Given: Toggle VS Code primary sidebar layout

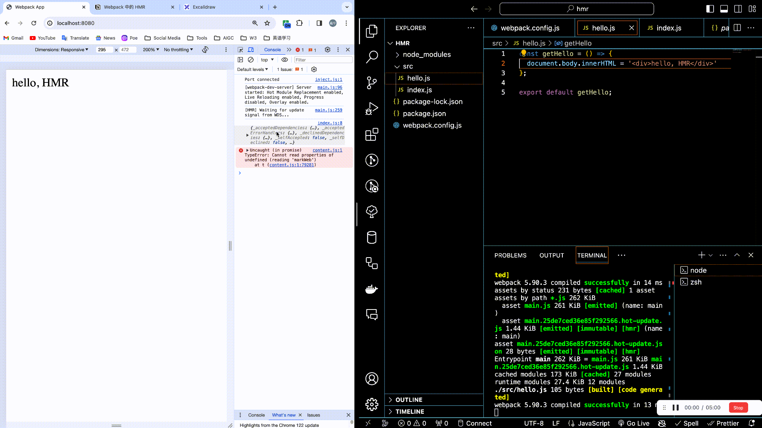Looking at the screenshot, I should [x=710, y=9].
